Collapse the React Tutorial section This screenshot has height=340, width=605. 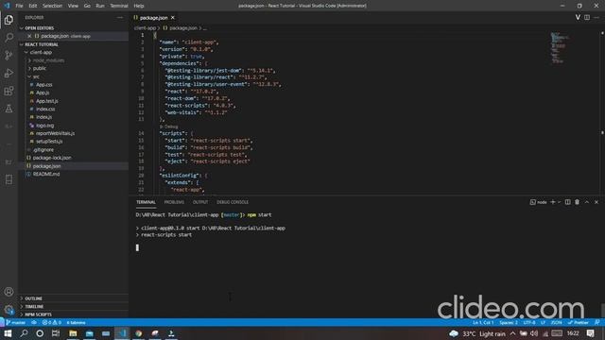74,44
